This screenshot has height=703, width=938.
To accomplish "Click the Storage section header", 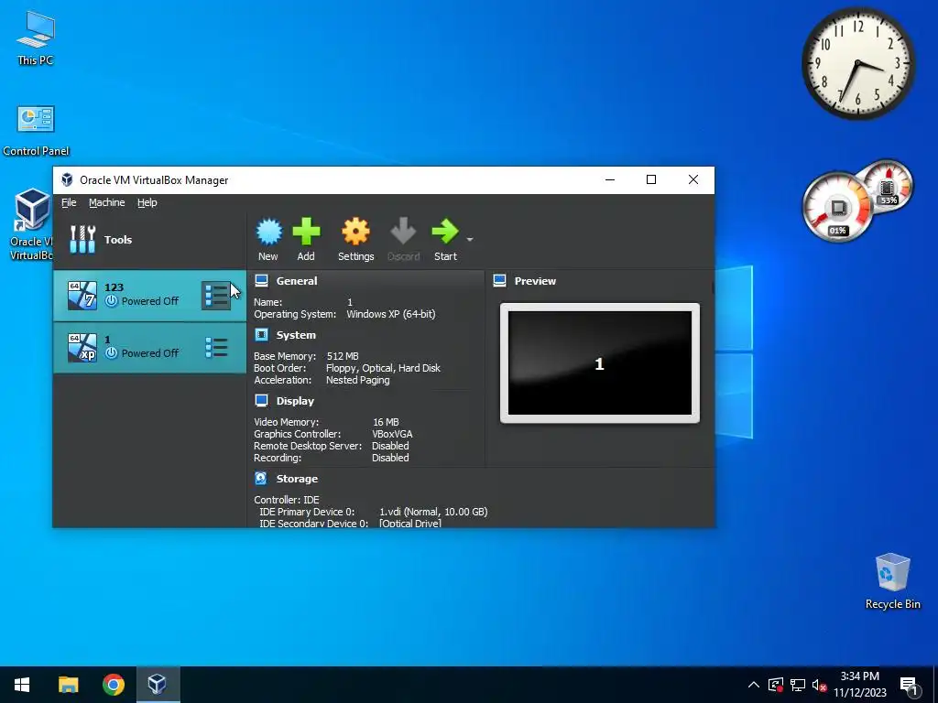I will [x=297, y=479].
